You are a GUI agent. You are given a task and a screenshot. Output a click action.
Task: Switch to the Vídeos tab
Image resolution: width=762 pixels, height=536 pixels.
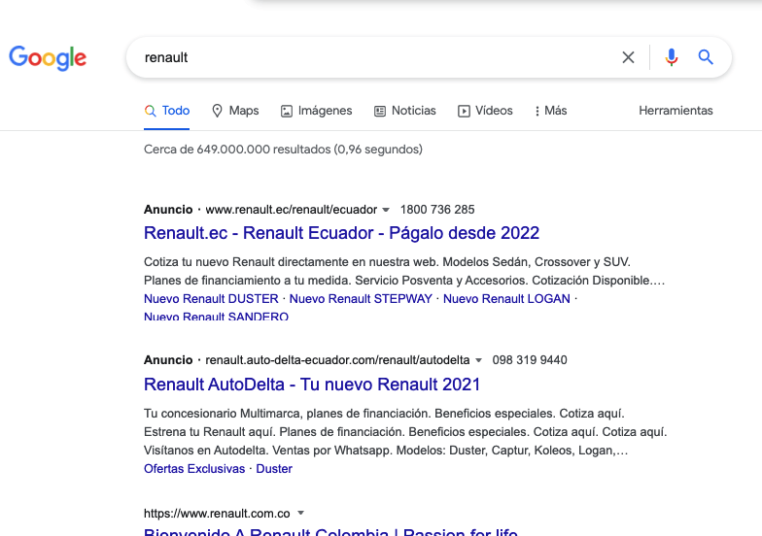pos(485,111)
